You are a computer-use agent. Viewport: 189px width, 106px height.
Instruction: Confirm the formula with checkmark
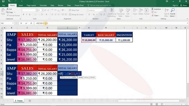click(x=26, y=23)
